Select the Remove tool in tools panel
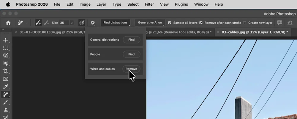The height and width of the screenshot is (119, 297). click(6, 94)
